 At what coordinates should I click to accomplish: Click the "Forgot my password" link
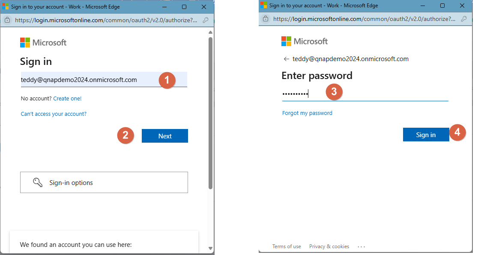click(x=307, y=113)
